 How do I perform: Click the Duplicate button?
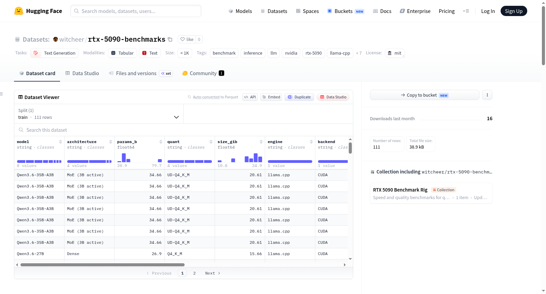[x=299, y=97]
